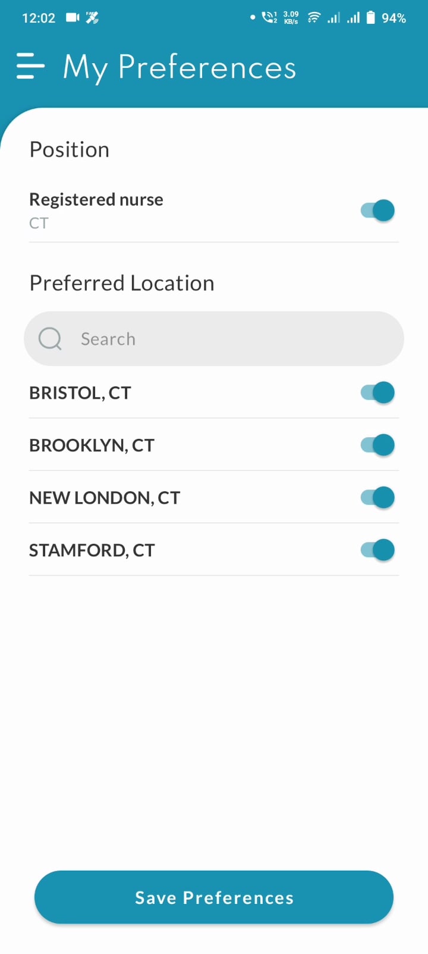Viewport: 428px width, 954px height.
Task: Tap the NEW LONDON, CT row label
Action: (105, 498)
